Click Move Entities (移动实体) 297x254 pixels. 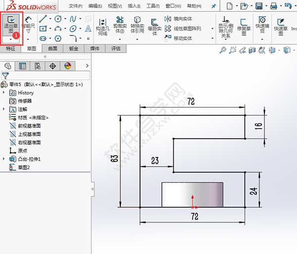(x=178, y=39)
